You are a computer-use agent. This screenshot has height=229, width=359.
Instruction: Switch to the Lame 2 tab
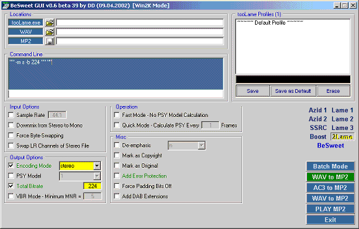coord(342,119)
